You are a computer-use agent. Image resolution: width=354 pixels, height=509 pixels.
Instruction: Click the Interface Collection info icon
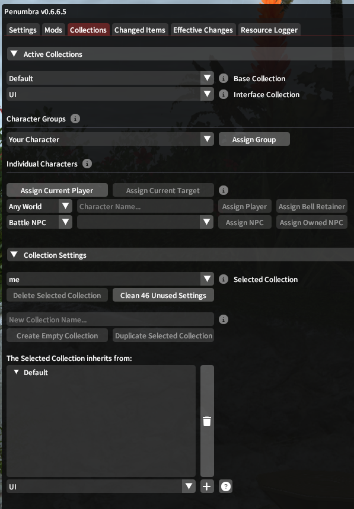[224, 94]
